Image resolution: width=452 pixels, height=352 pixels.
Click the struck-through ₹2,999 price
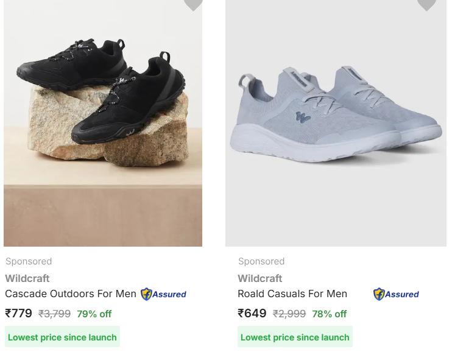[289, 314]
